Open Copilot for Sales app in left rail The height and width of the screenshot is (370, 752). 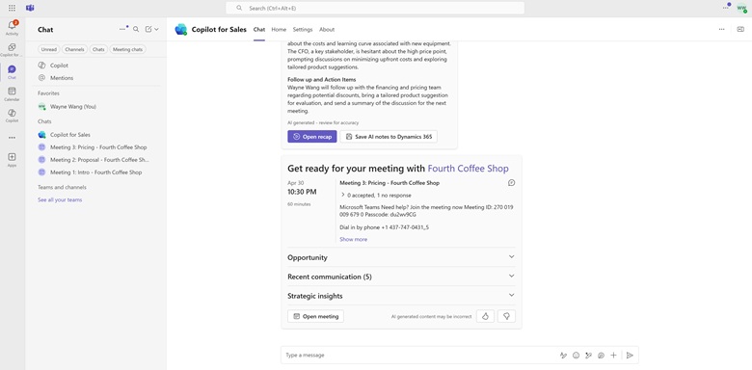(12, 50)
